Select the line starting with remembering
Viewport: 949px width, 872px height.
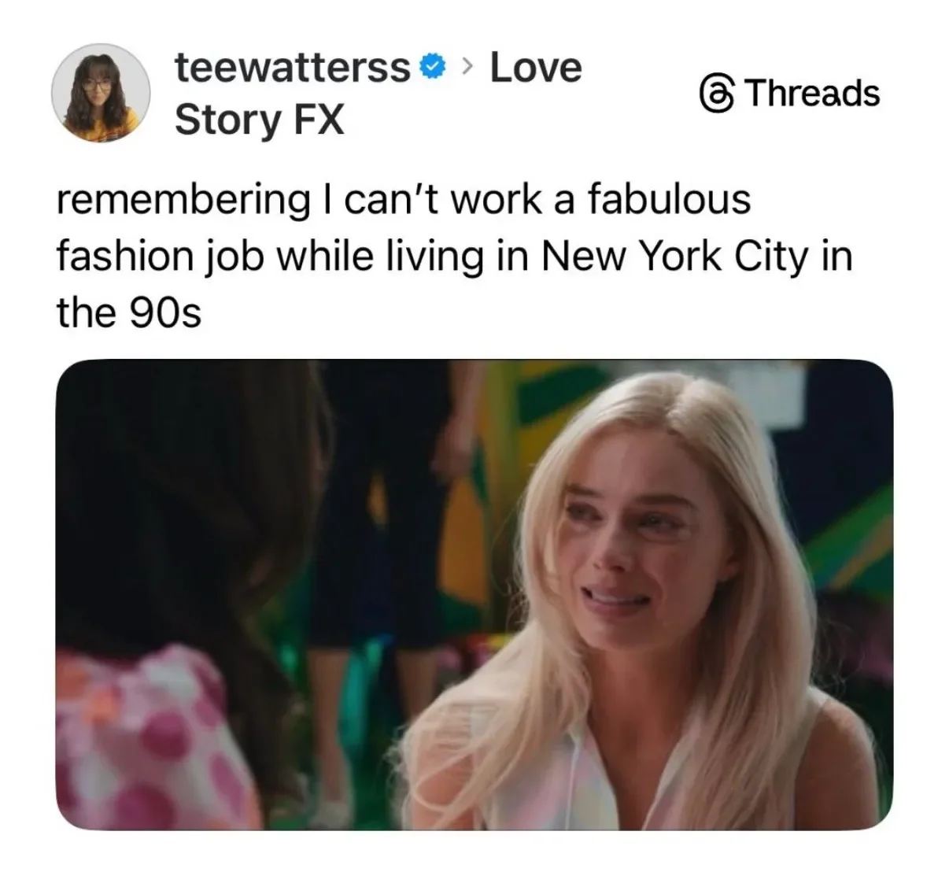pos(404,198)
